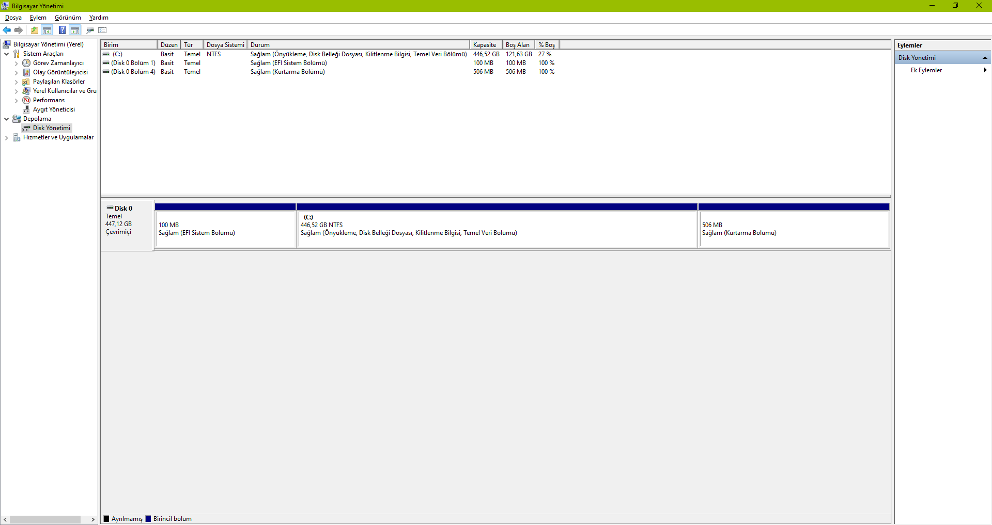Select Disk Yönetimi in the tree

(51, 128)
